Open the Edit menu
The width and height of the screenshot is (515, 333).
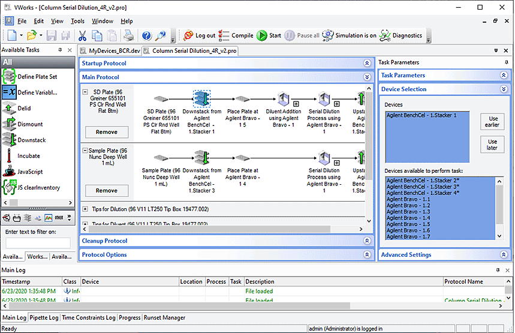pos(38,21)
